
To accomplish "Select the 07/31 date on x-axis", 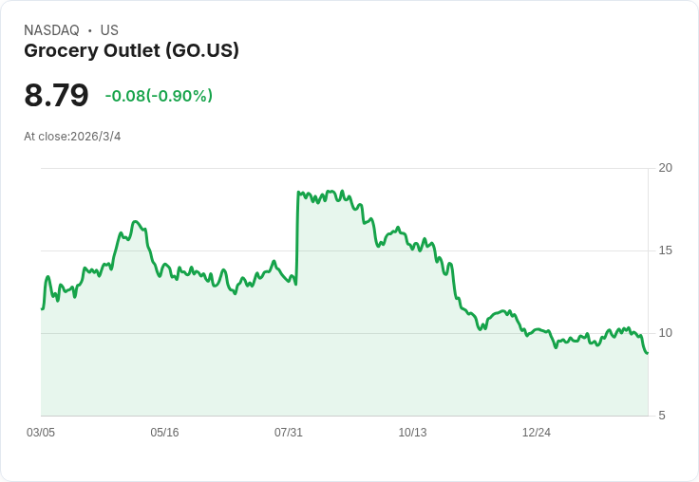I will click(x=289, y=433).
